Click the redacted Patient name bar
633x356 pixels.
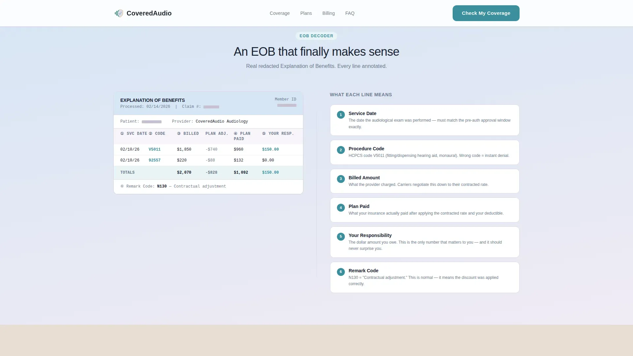tap(152, 122)
